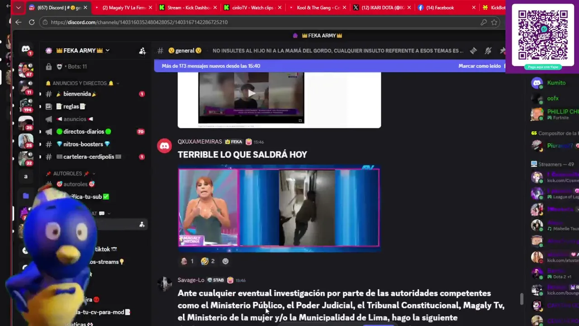Open Savage-Lo user avatar
Screen dimensions: 579x326
(x=164, y=284)
